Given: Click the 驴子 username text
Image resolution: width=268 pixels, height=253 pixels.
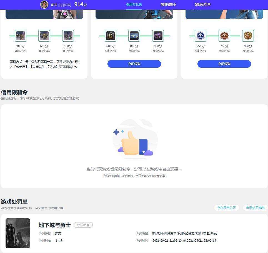Looking at the screenshot, I should coord(54,5).
